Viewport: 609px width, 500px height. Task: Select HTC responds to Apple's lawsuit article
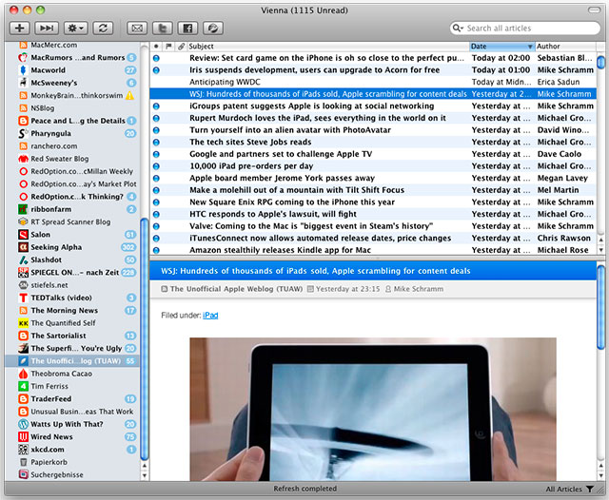(x=373, y=214)
